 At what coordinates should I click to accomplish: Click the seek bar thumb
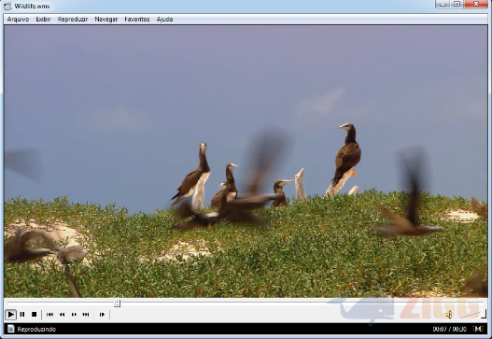click(117, 304)
